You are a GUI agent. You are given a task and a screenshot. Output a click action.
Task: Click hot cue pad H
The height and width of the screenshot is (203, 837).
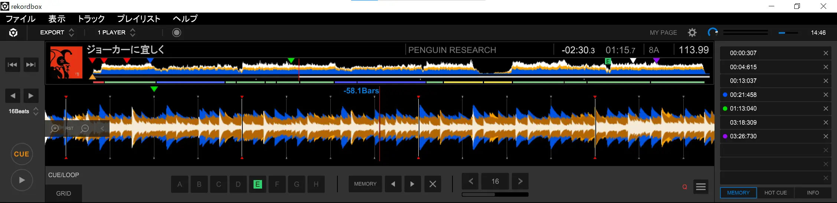coord(316,184)
